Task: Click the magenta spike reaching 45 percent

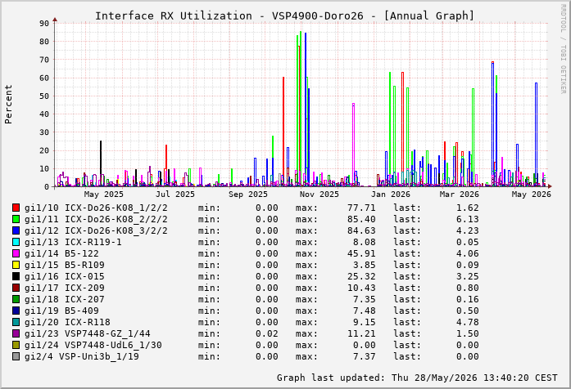Action: (x=353, y=145)
